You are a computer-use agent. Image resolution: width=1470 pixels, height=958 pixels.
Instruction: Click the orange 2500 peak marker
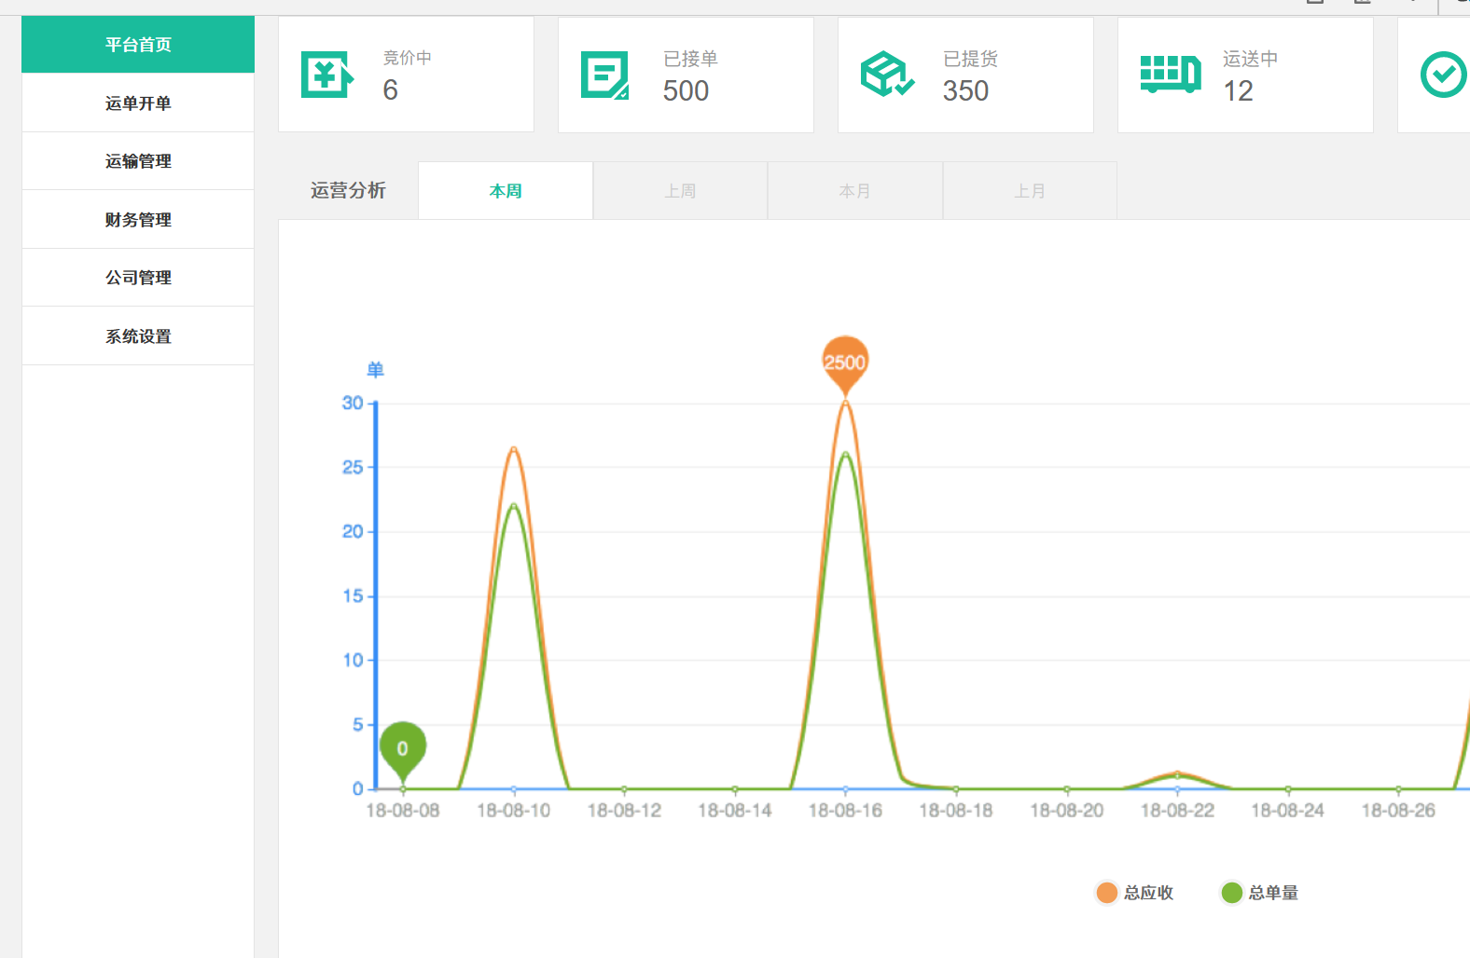coord(845,364)
